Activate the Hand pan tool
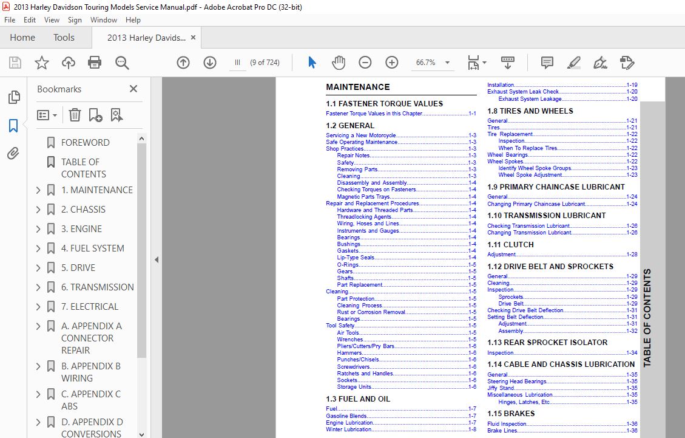The width and height of the screenshot is (685, 438). [x=339, y=63]
